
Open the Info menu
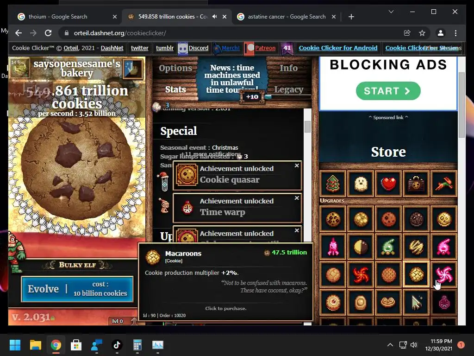[x=288, y=68]
